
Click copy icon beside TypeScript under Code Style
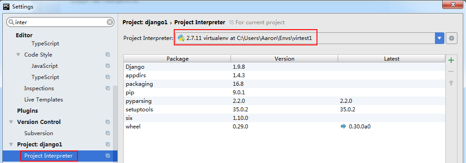coord(108,77)
